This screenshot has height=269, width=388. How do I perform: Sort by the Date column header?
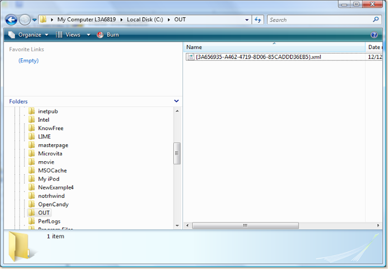tap(374, 47)
